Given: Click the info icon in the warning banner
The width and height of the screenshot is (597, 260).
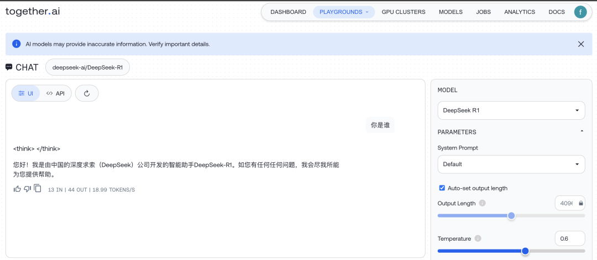Looking at the screenshot, I should point(17,44).
